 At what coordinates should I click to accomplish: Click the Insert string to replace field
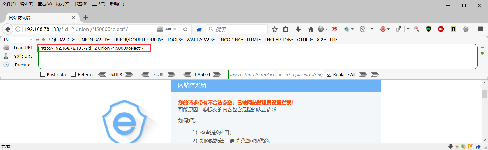tap(252, 74)
